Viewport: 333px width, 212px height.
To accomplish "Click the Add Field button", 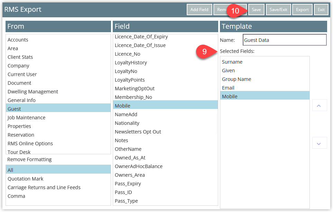I will click(200, 10).
